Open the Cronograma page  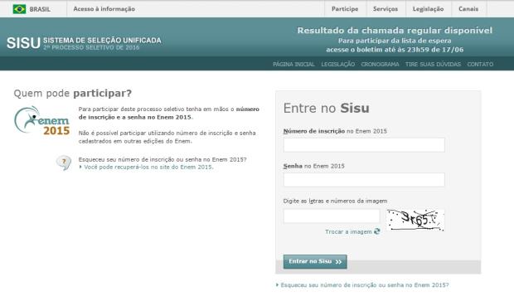pyautogui.click(x=380, y=65)
